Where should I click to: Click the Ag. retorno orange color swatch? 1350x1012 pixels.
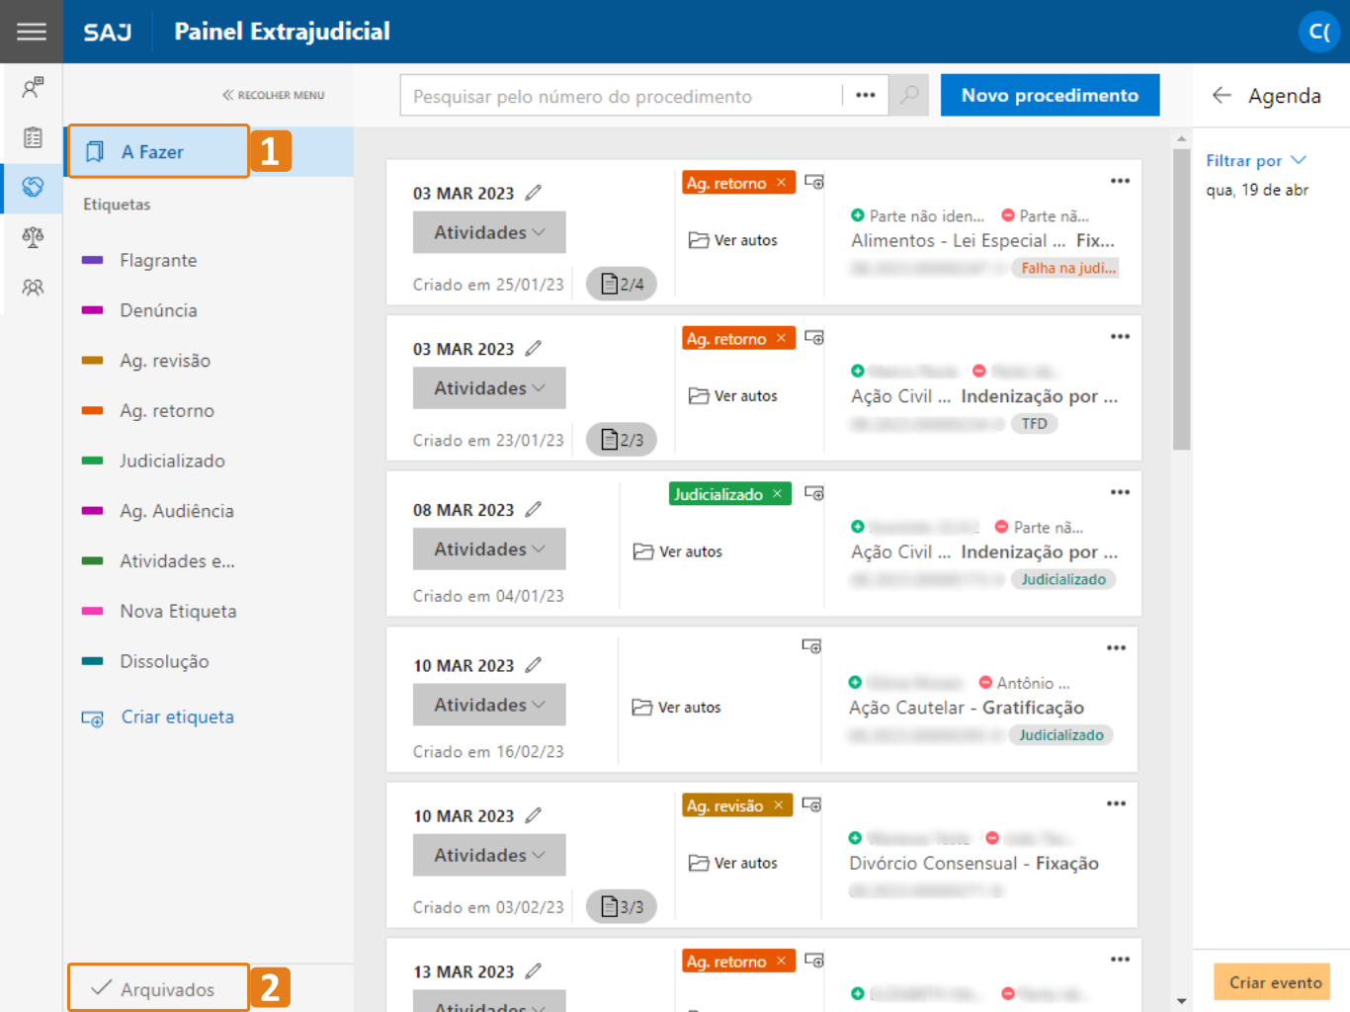coord(92,410)
